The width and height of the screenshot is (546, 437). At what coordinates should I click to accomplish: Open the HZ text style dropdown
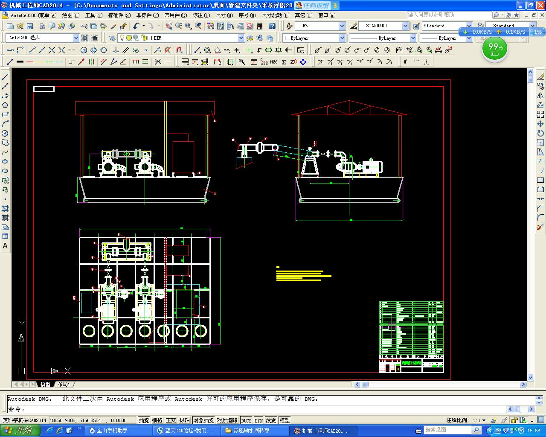342,26
